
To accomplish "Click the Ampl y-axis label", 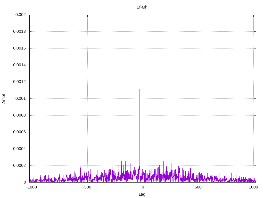I will click(x=4, y=99).
